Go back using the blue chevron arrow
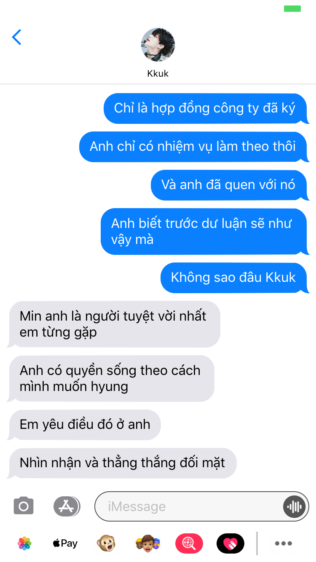Viewport: 316px width, 562px height. (x=16, y=37)
